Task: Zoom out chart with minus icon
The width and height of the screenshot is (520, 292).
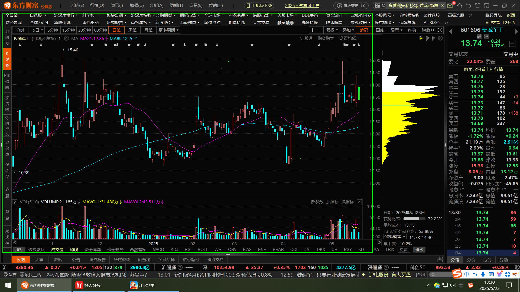Action: coord(320,30)
